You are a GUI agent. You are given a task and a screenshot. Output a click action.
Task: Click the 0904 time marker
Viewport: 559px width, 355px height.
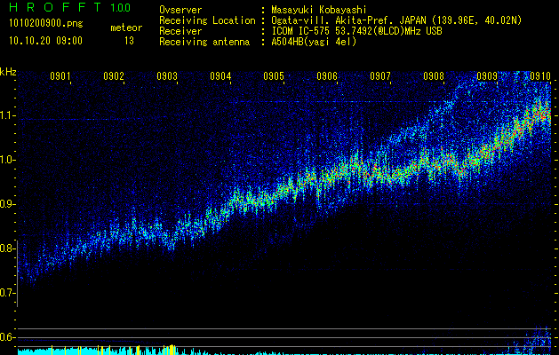coord(220,75)
